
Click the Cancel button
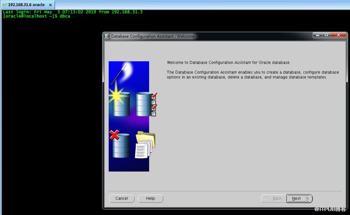tap(122, 198)
